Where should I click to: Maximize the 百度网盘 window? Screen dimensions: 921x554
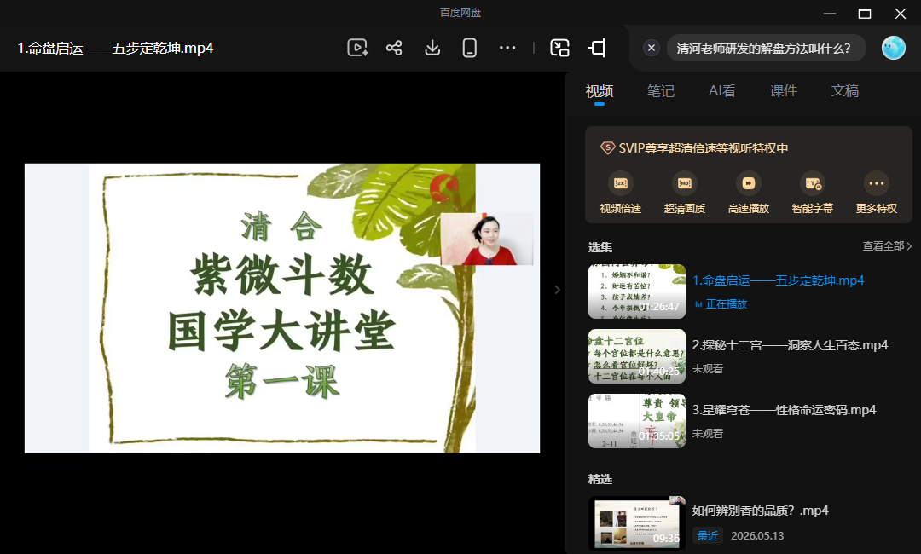tap(865, 14)
